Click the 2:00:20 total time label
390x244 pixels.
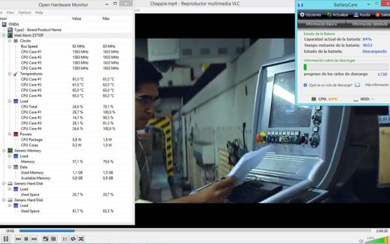pyautogui.click(x=382, y=231)
